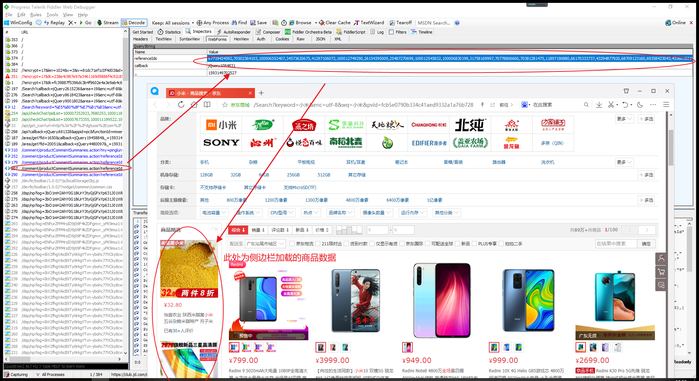The width and height of the screenshot is (699, 381).
Task: Select the JSON inspector tab
Action: click(320, 39)
